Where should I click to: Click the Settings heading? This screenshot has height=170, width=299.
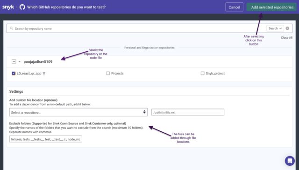tap(16, 91)
